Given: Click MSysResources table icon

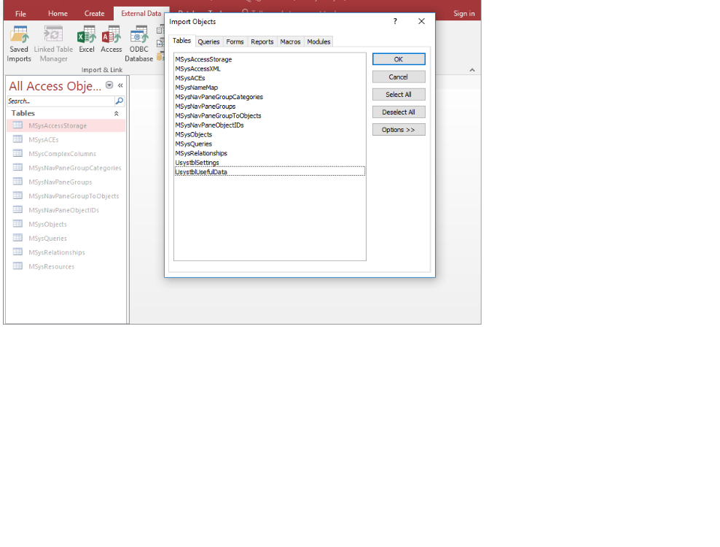Looking at the screenshot, I should 18,266.
